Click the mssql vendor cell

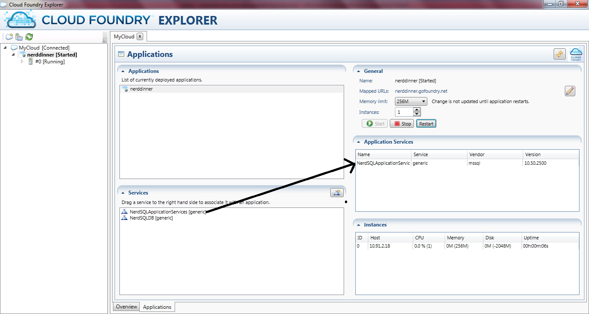474,163
